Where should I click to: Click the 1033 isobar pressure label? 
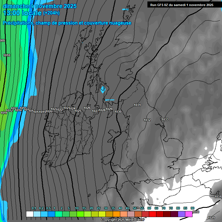(x=165, y=119)
